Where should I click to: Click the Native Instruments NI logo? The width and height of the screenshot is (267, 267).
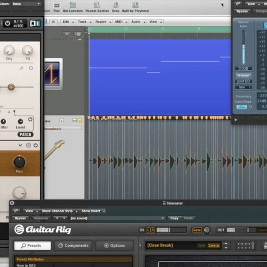(35, 23)
